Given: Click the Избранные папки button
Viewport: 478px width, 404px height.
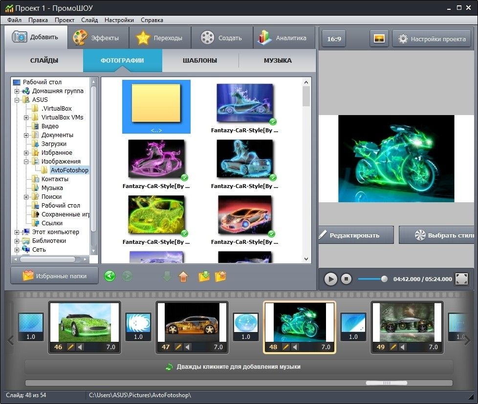Looking at the screenshot, I should pyautogui.click(x=54, y=276).
